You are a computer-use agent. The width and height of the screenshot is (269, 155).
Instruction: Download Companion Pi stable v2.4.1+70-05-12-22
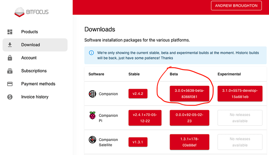point(145,118)
